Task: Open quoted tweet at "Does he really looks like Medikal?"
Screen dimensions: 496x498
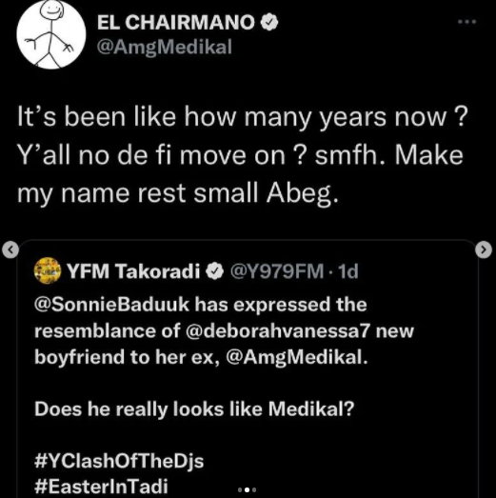Action: (x=194, y=409)
